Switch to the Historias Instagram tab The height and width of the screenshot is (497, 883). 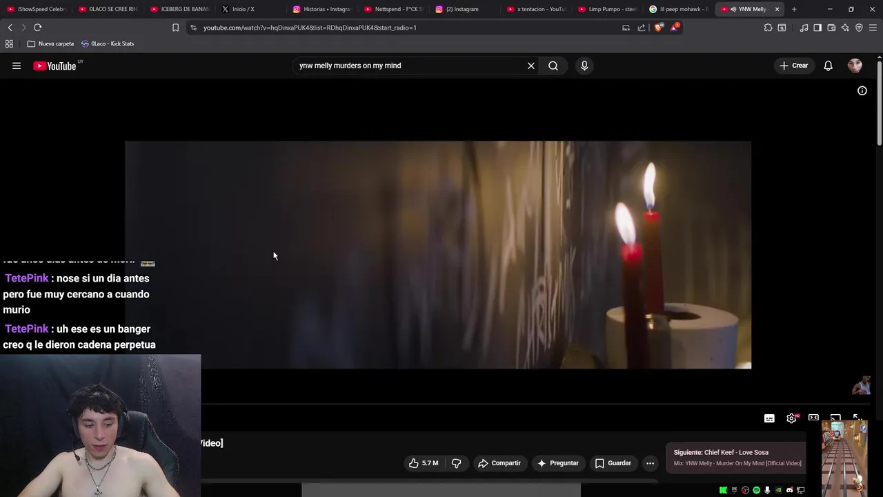click(322, 9)
